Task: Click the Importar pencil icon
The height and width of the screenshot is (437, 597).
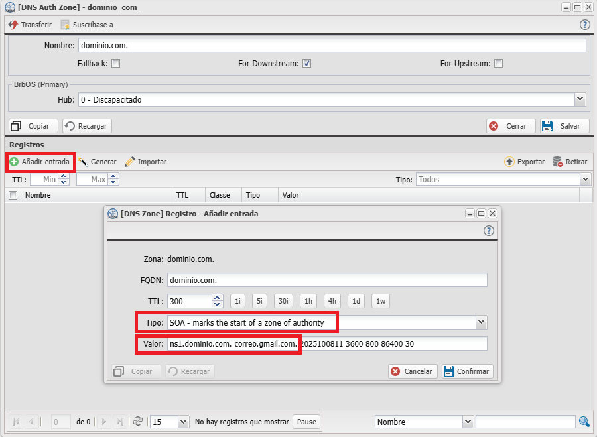Action: tap(130, 162)
